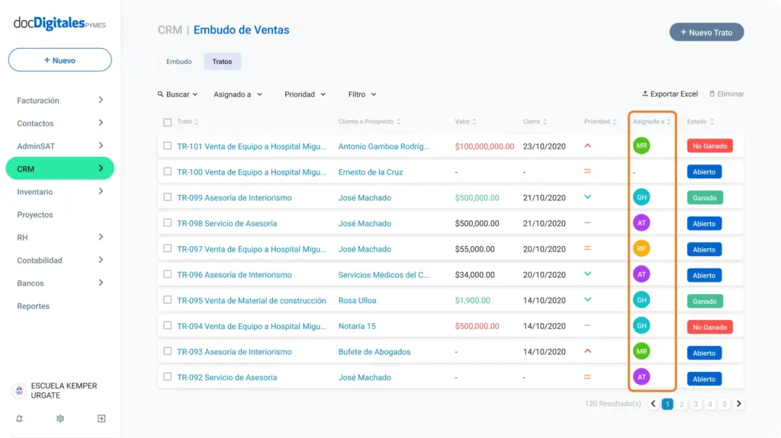This screenshot has width=781, height=438.
Task: Click the GH avatar in TR-094 row
Action: coord(641,325)
